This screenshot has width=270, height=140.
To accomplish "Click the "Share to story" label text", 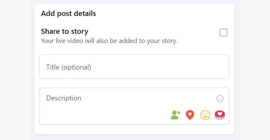I will coord(64,31).
